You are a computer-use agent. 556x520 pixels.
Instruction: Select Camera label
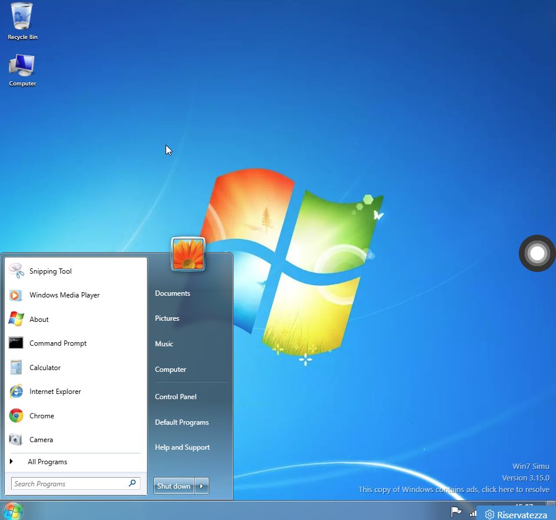click(41, 439)
